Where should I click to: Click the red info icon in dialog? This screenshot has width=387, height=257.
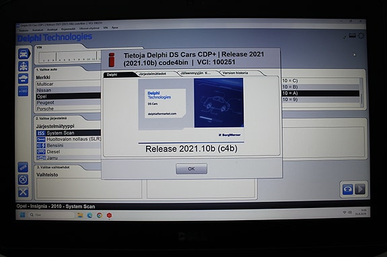(112, 60)
